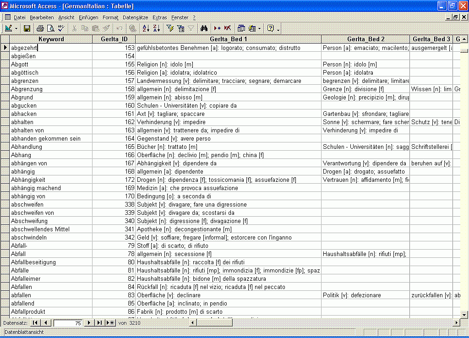Open the toolbar options arrow beside Help
The height and width of the screenshot is (338, 469).
coord(278,29)
